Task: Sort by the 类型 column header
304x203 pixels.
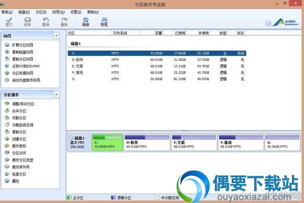Action: 219,33
